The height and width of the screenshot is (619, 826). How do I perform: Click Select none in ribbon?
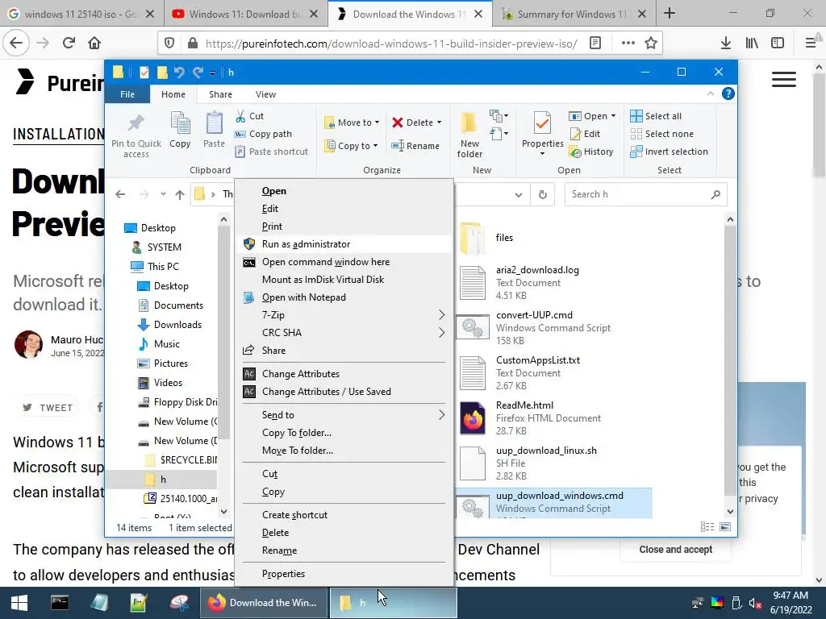661,134
